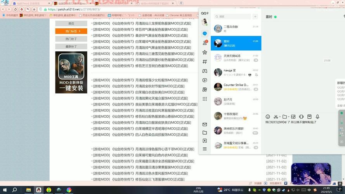Open group chat 原神欢乐开摆群
The image size is (345, 194).
(236, 130)
